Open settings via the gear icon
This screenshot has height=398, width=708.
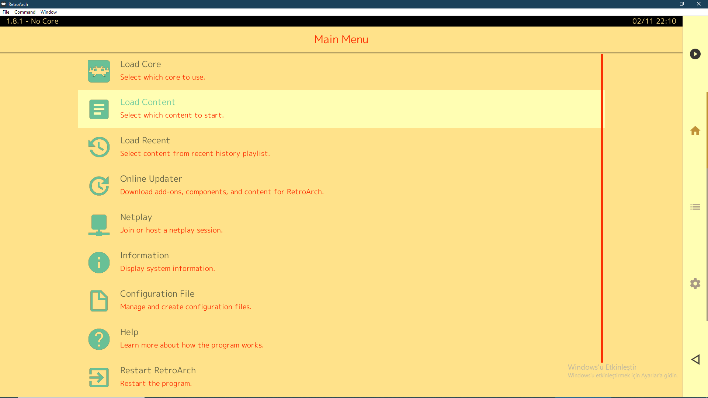pyautogui.click(x=695, y=283)
